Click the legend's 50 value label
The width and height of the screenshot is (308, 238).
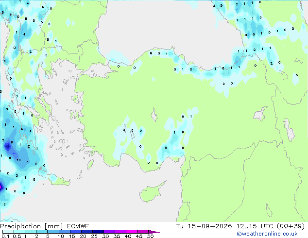pos(150,236)
